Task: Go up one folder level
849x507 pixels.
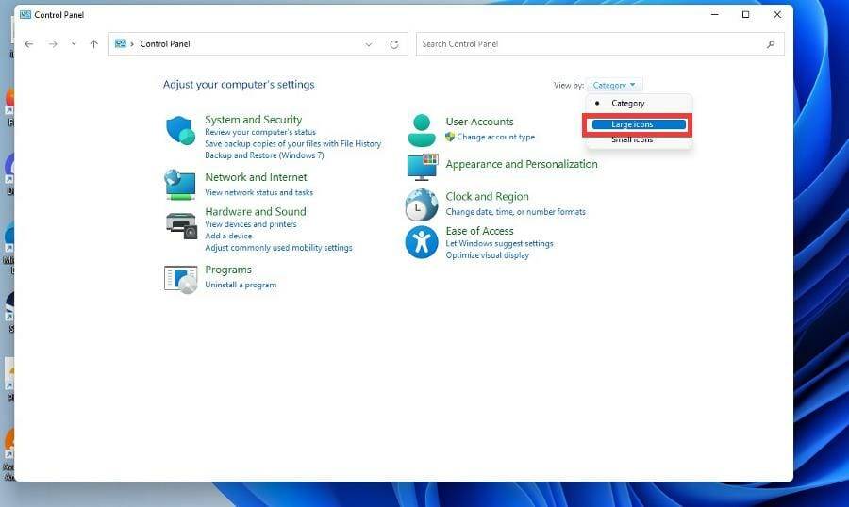Action: (93, 44)
